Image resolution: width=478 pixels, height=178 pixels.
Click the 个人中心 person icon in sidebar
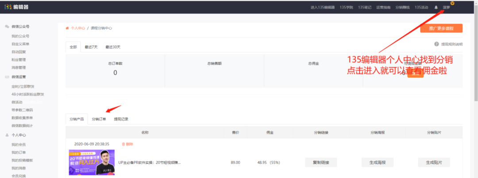7,135
